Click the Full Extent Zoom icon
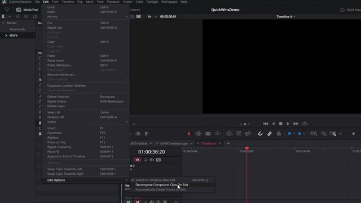 (314, 134)
